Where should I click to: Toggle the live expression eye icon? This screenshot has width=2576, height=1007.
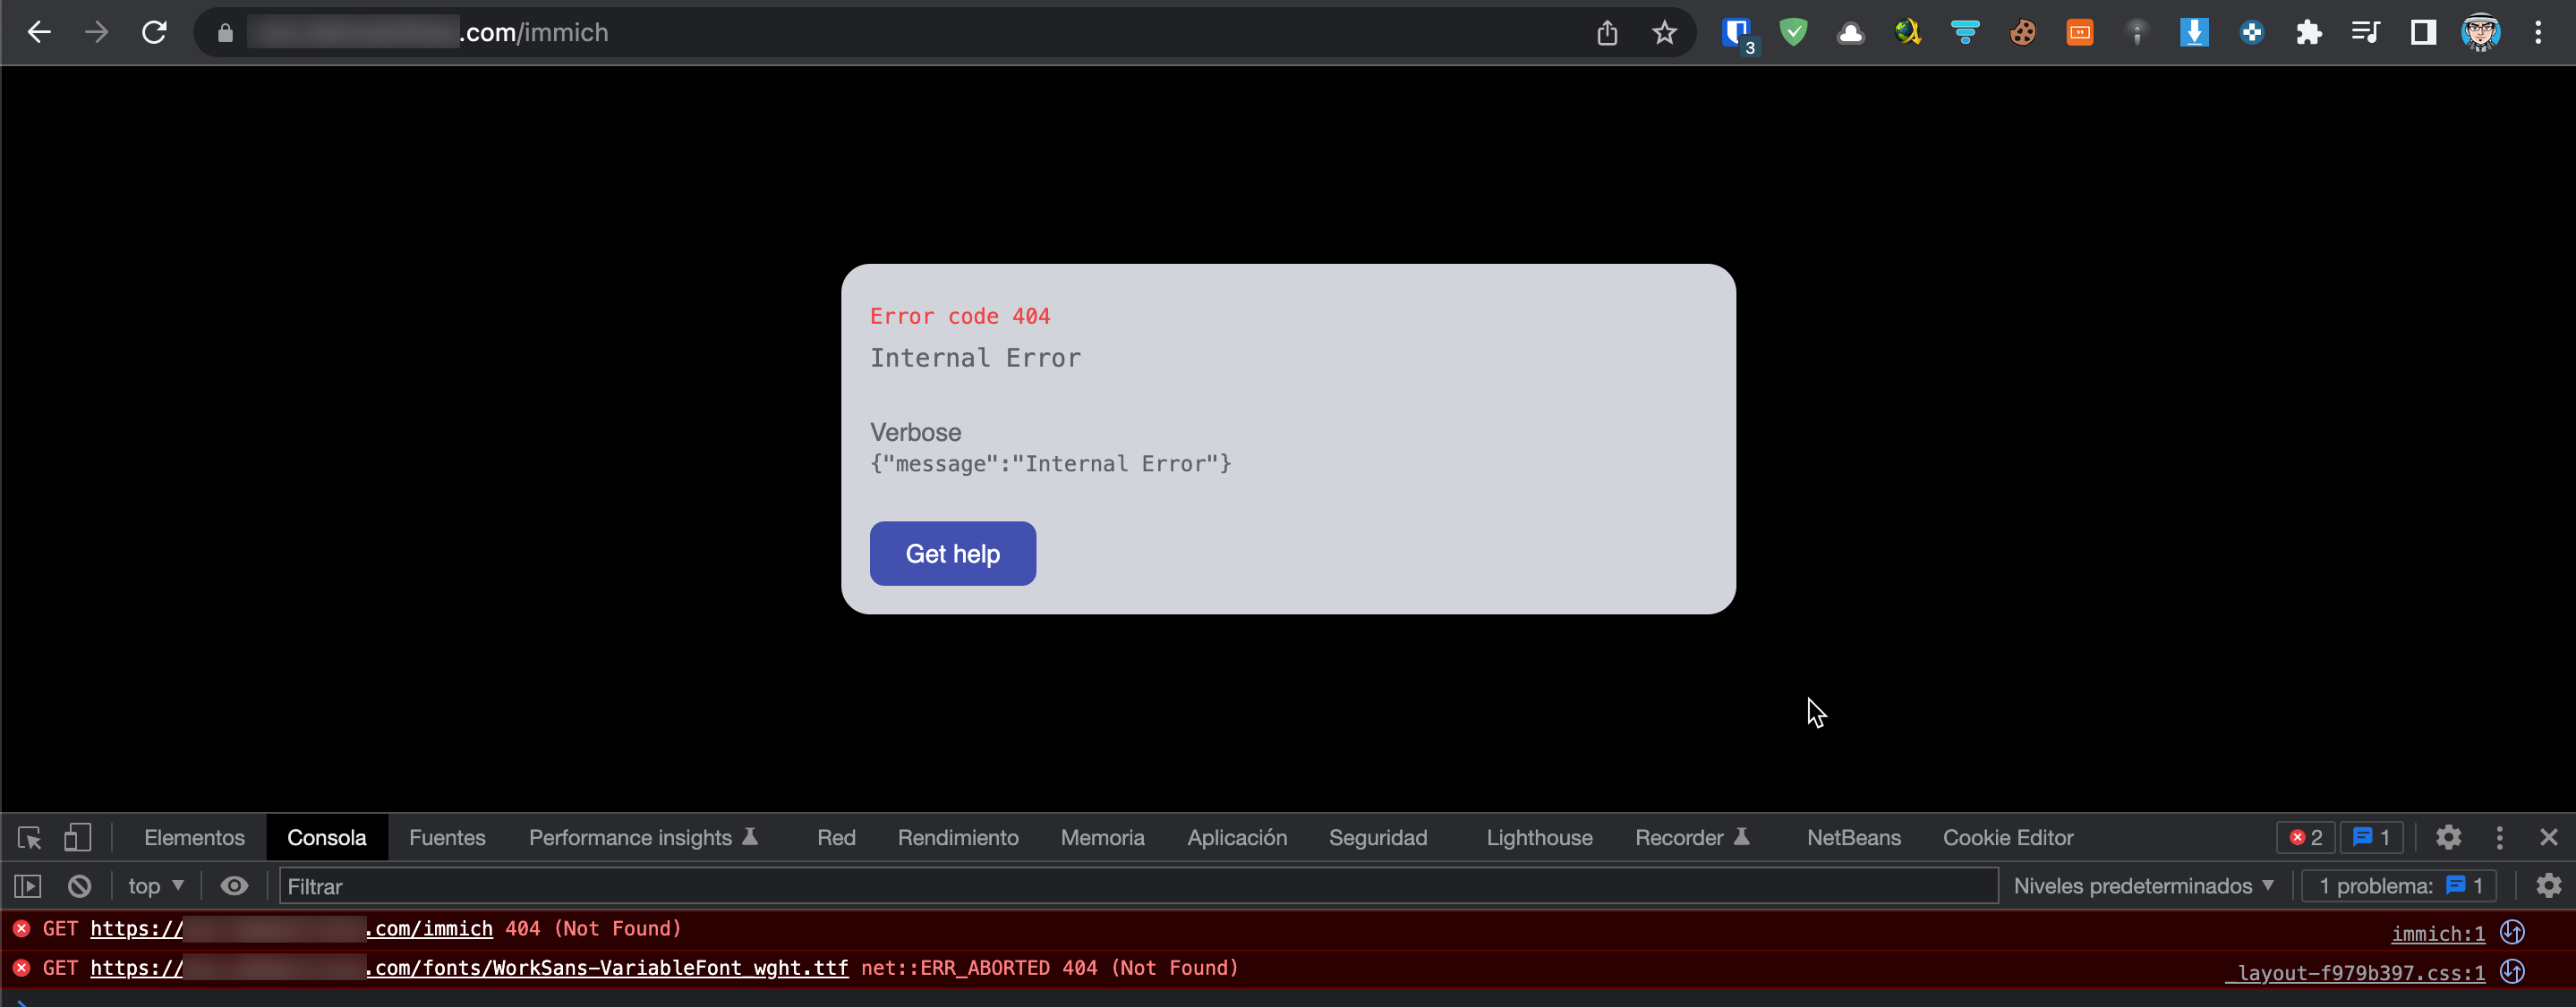point(234,885)
